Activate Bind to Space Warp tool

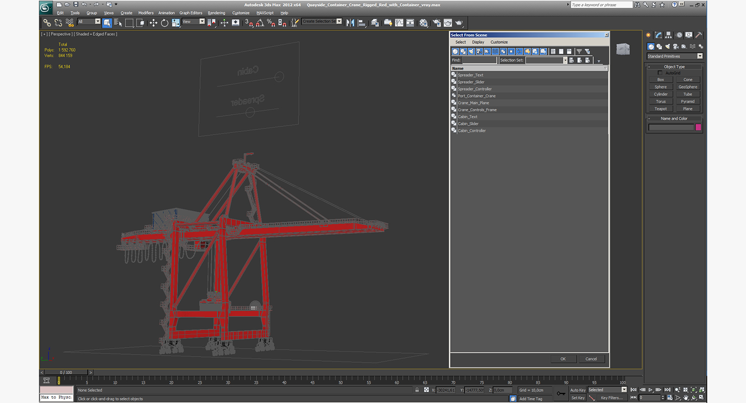[70, 23]
